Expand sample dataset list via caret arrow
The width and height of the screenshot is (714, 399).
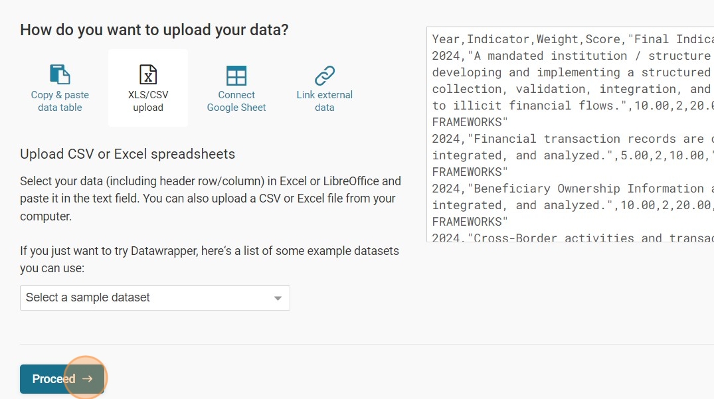click(x=278, y=298)
